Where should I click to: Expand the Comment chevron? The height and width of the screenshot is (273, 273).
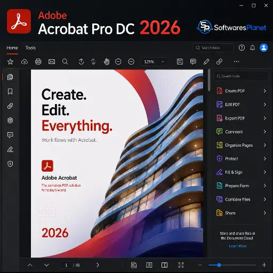click(264, 132)
